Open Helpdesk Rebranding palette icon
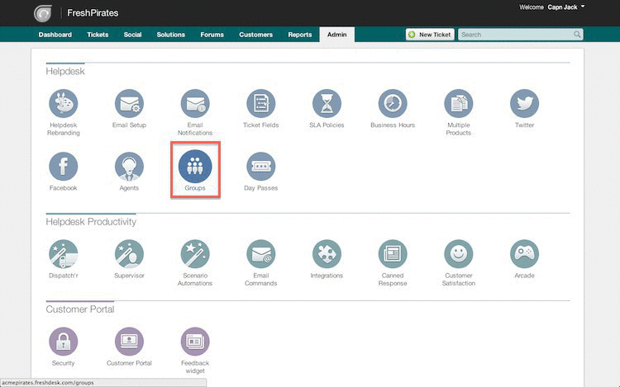 (64, 103)
